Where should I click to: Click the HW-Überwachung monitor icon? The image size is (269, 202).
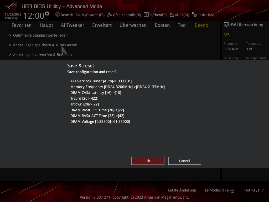pos(226,25)
